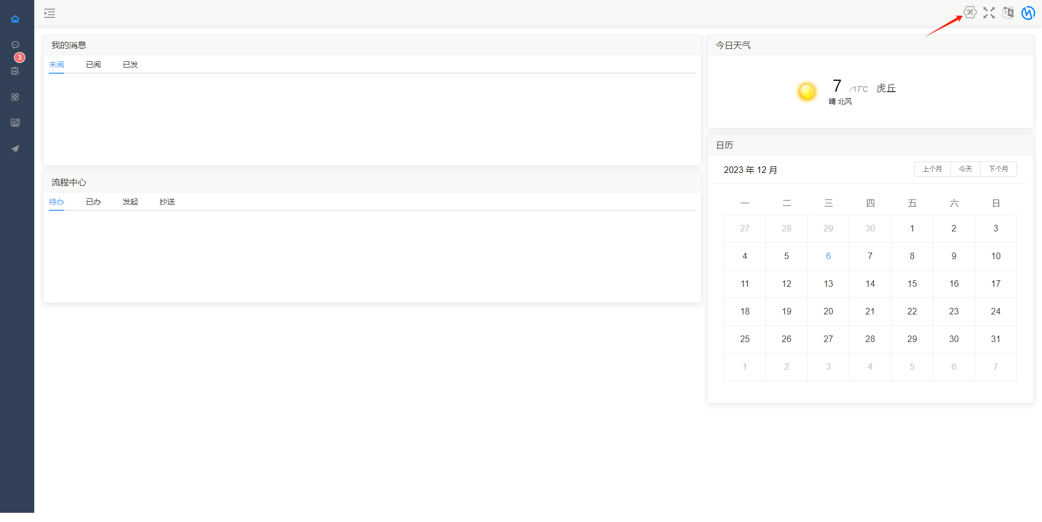Select December 14 in the calendar
The image size is (1042, 522).
(870, 283)
